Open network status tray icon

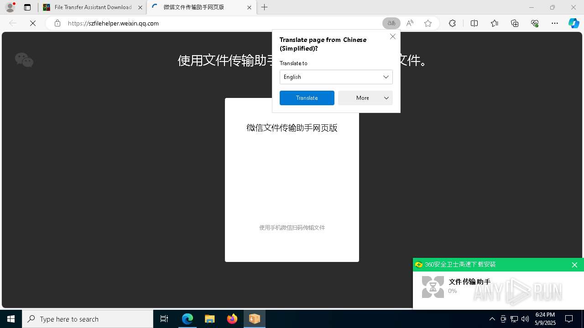[514, 319]
